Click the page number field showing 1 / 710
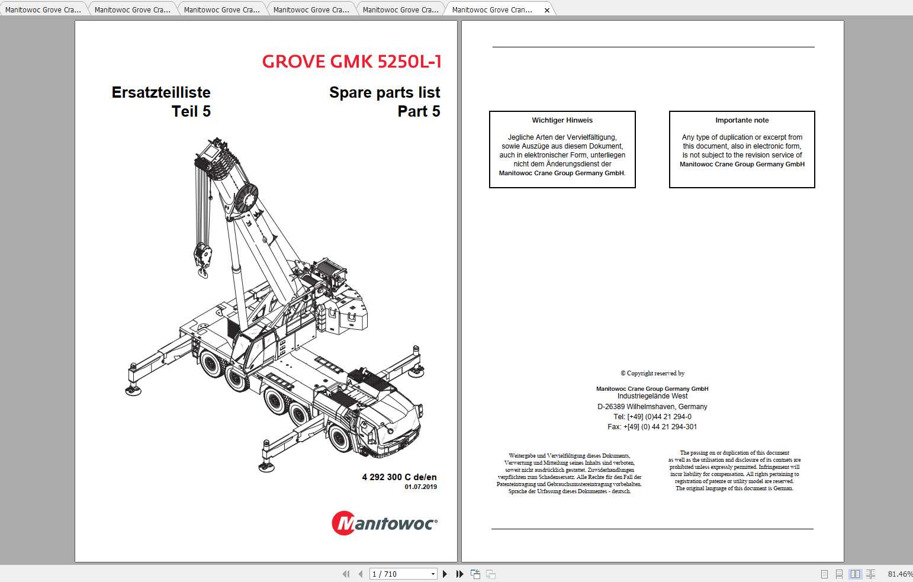Viewport: 913px width, 582px height. [399, 574]
